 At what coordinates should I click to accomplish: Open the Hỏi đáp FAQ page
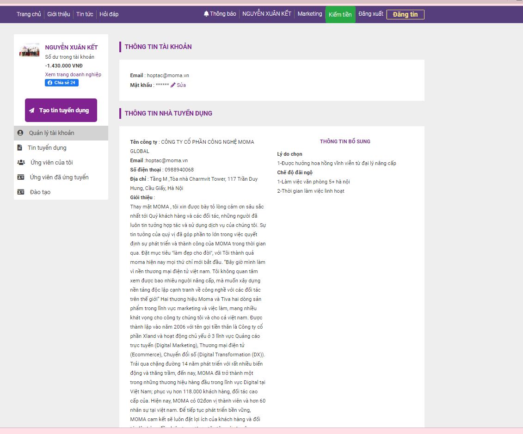[x=109, y=14]
